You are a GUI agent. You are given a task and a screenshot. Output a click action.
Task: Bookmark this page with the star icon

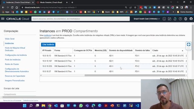click(135, 7)
